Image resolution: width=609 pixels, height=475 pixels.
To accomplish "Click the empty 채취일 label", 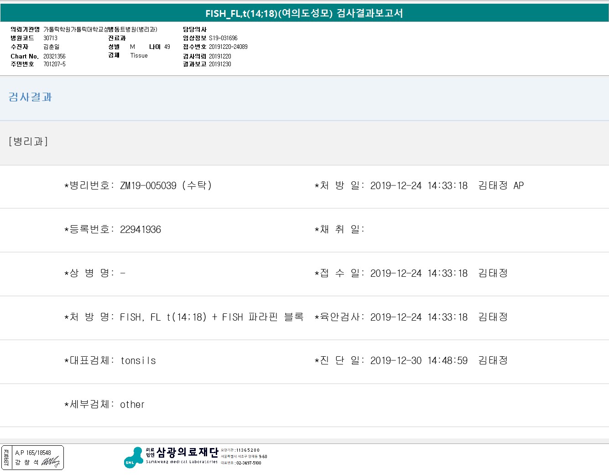I will [x=339, y=229].
